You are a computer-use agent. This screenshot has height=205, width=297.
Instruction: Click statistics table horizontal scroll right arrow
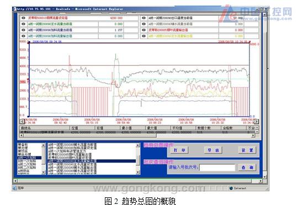click(253, 136)
